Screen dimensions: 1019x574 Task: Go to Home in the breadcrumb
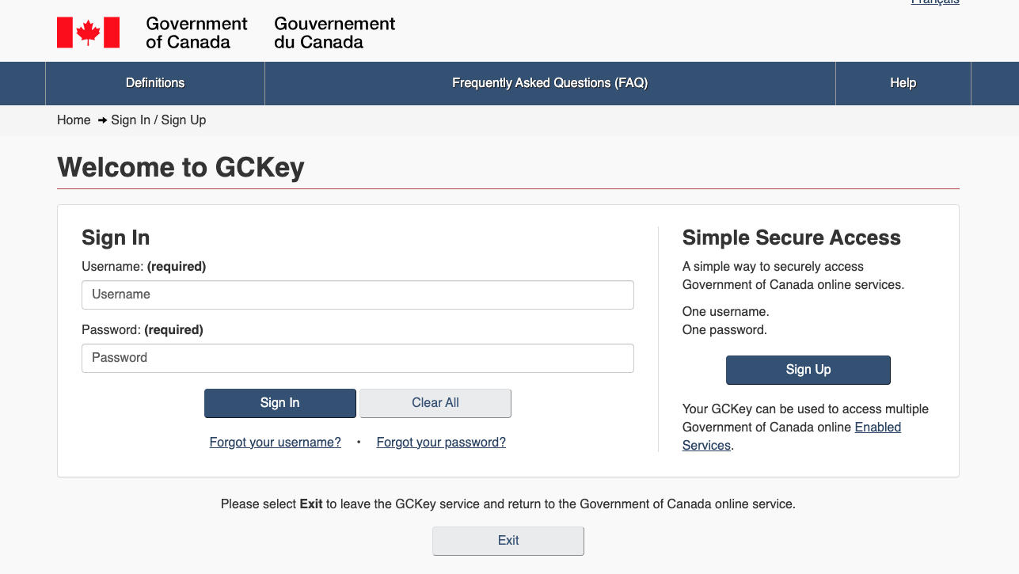pyautogui.click(x=74, y=120)
